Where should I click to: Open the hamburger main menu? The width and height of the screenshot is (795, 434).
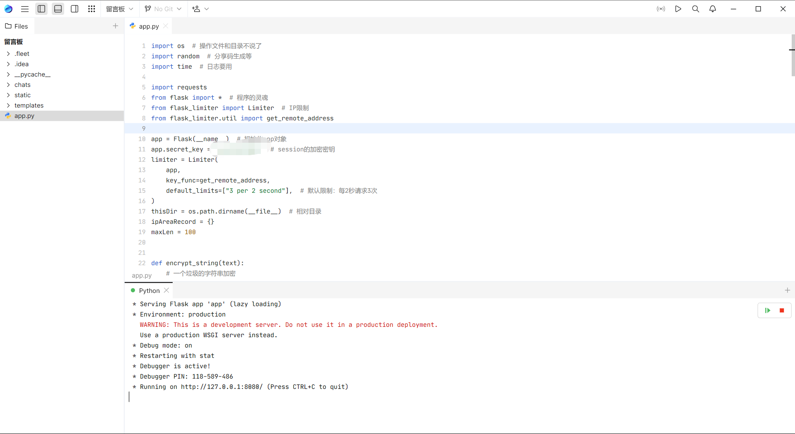(25, 9)
